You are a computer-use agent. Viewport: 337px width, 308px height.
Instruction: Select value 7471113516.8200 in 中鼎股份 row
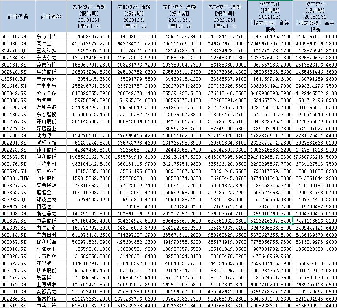point(315,221)
